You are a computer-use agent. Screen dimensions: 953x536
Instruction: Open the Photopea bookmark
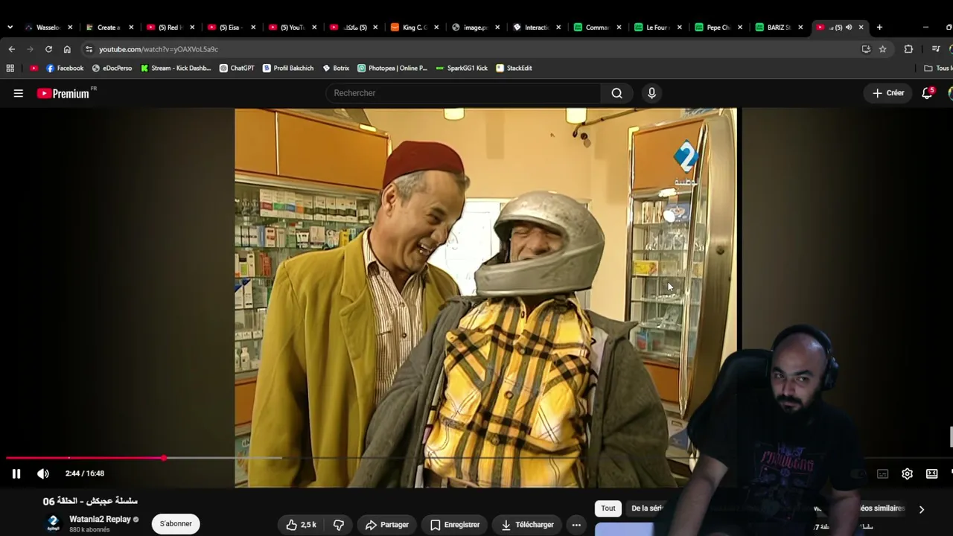pos(392,68)
